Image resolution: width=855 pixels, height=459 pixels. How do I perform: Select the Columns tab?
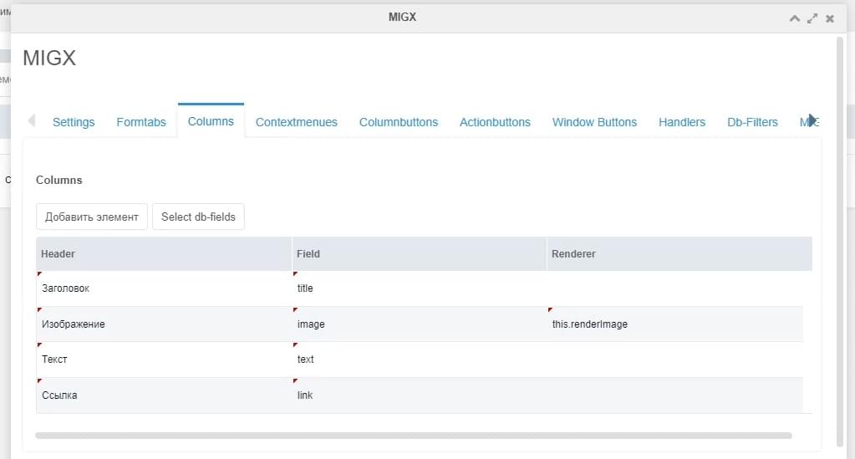pyautogui.click(x=211, y=121)
